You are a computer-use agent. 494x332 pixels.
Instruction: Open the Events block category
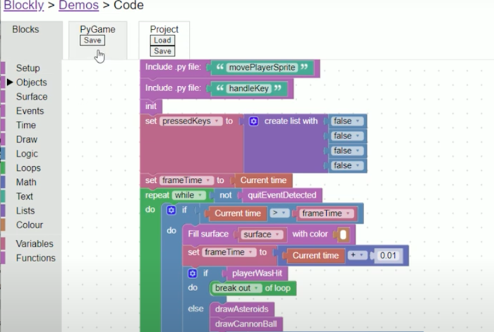click(x=30, y=111)
